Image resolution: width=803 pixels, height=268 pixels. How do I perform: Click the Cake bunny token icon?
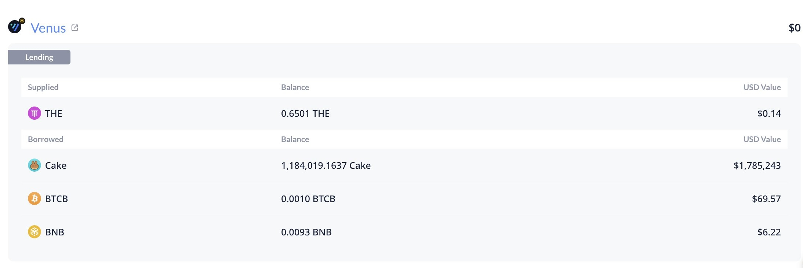(x=34, y=165)
